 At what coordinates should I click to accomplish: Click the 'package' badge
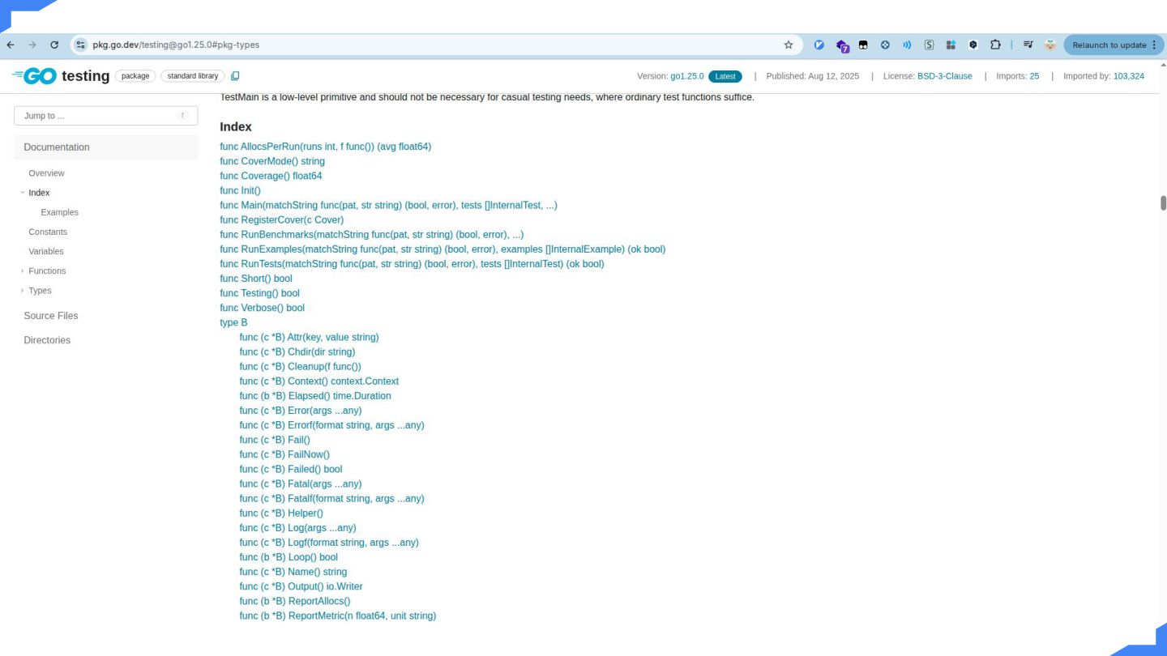point(135,76)
